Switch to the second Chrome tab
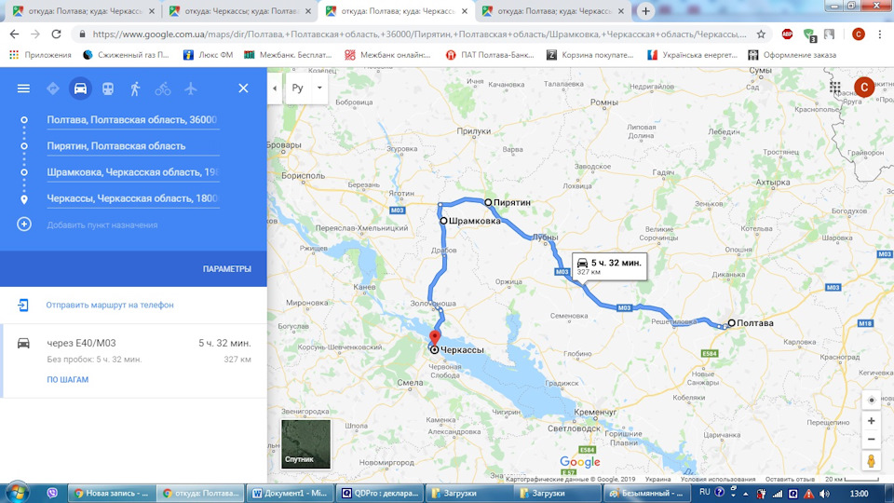 click(240, 11)
